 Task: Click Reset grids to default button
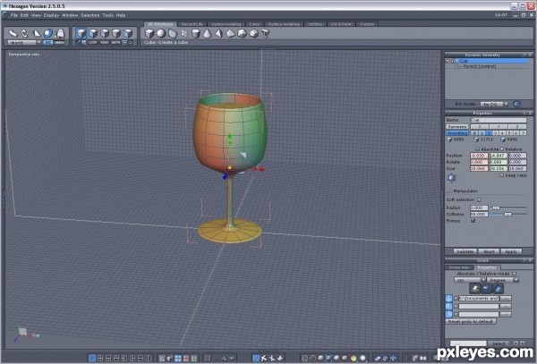click(471, 322)
